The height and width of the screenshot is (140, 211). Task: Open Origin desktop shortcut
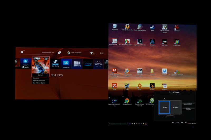(140, 86)
